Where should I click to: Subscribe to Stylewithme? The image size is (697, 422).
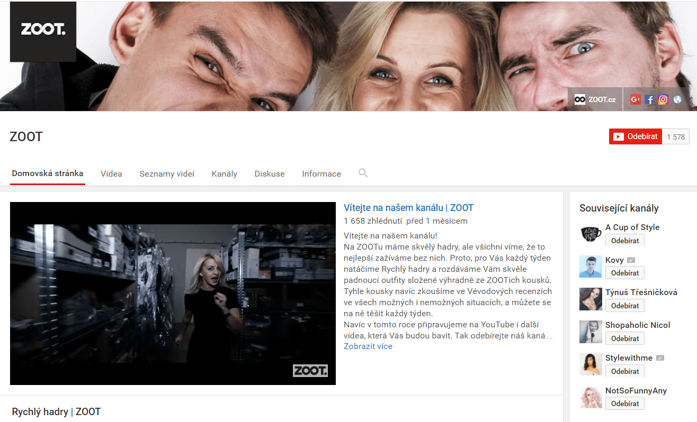point(625,371)
